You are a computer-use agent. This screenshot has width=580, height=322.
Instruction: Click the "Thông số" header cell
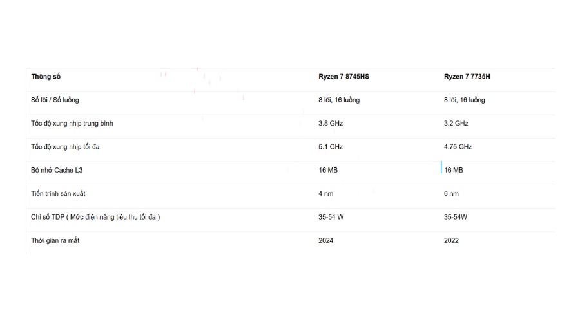pyautogui.click(x=46, y=77)
